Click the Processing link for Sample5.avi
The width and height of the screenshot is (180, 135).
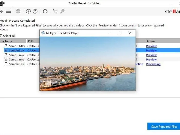pyautogui.click(x=153, y=64)
